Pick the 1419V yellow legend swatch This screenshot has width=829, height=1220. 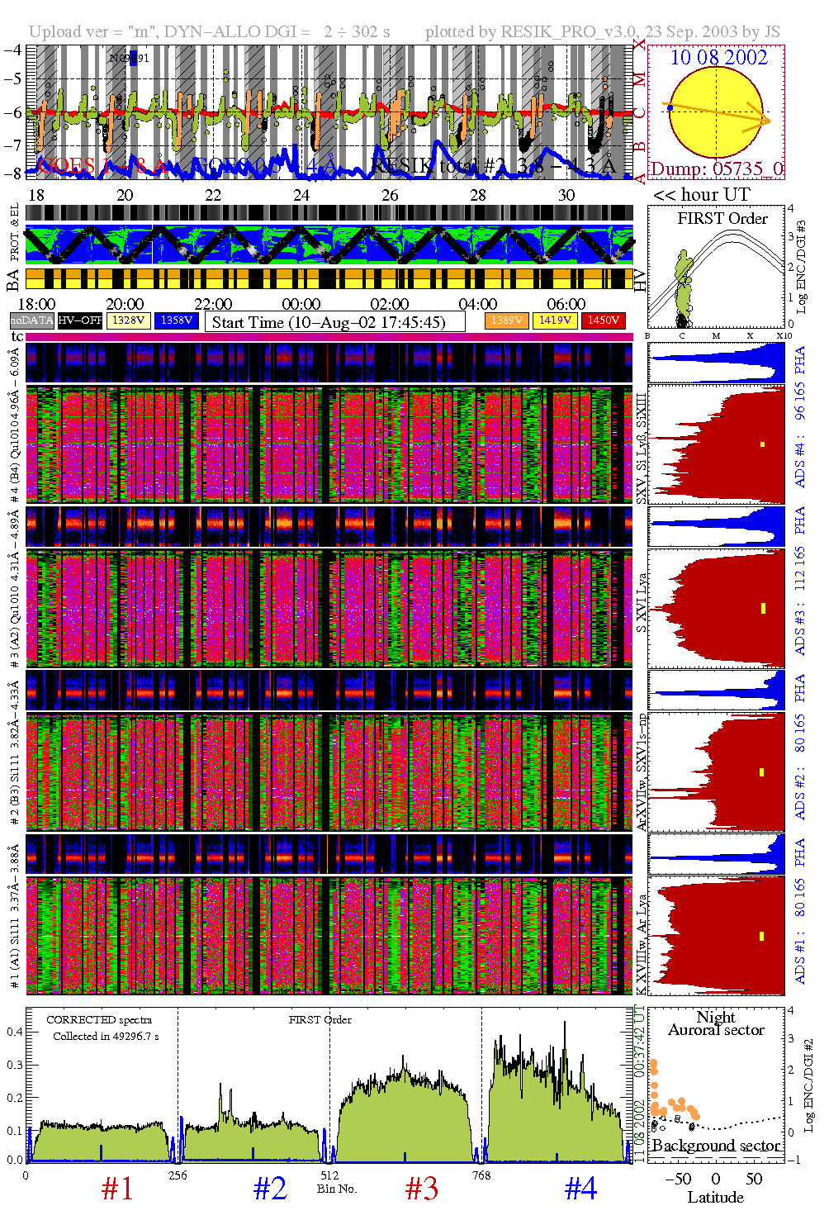555,320
